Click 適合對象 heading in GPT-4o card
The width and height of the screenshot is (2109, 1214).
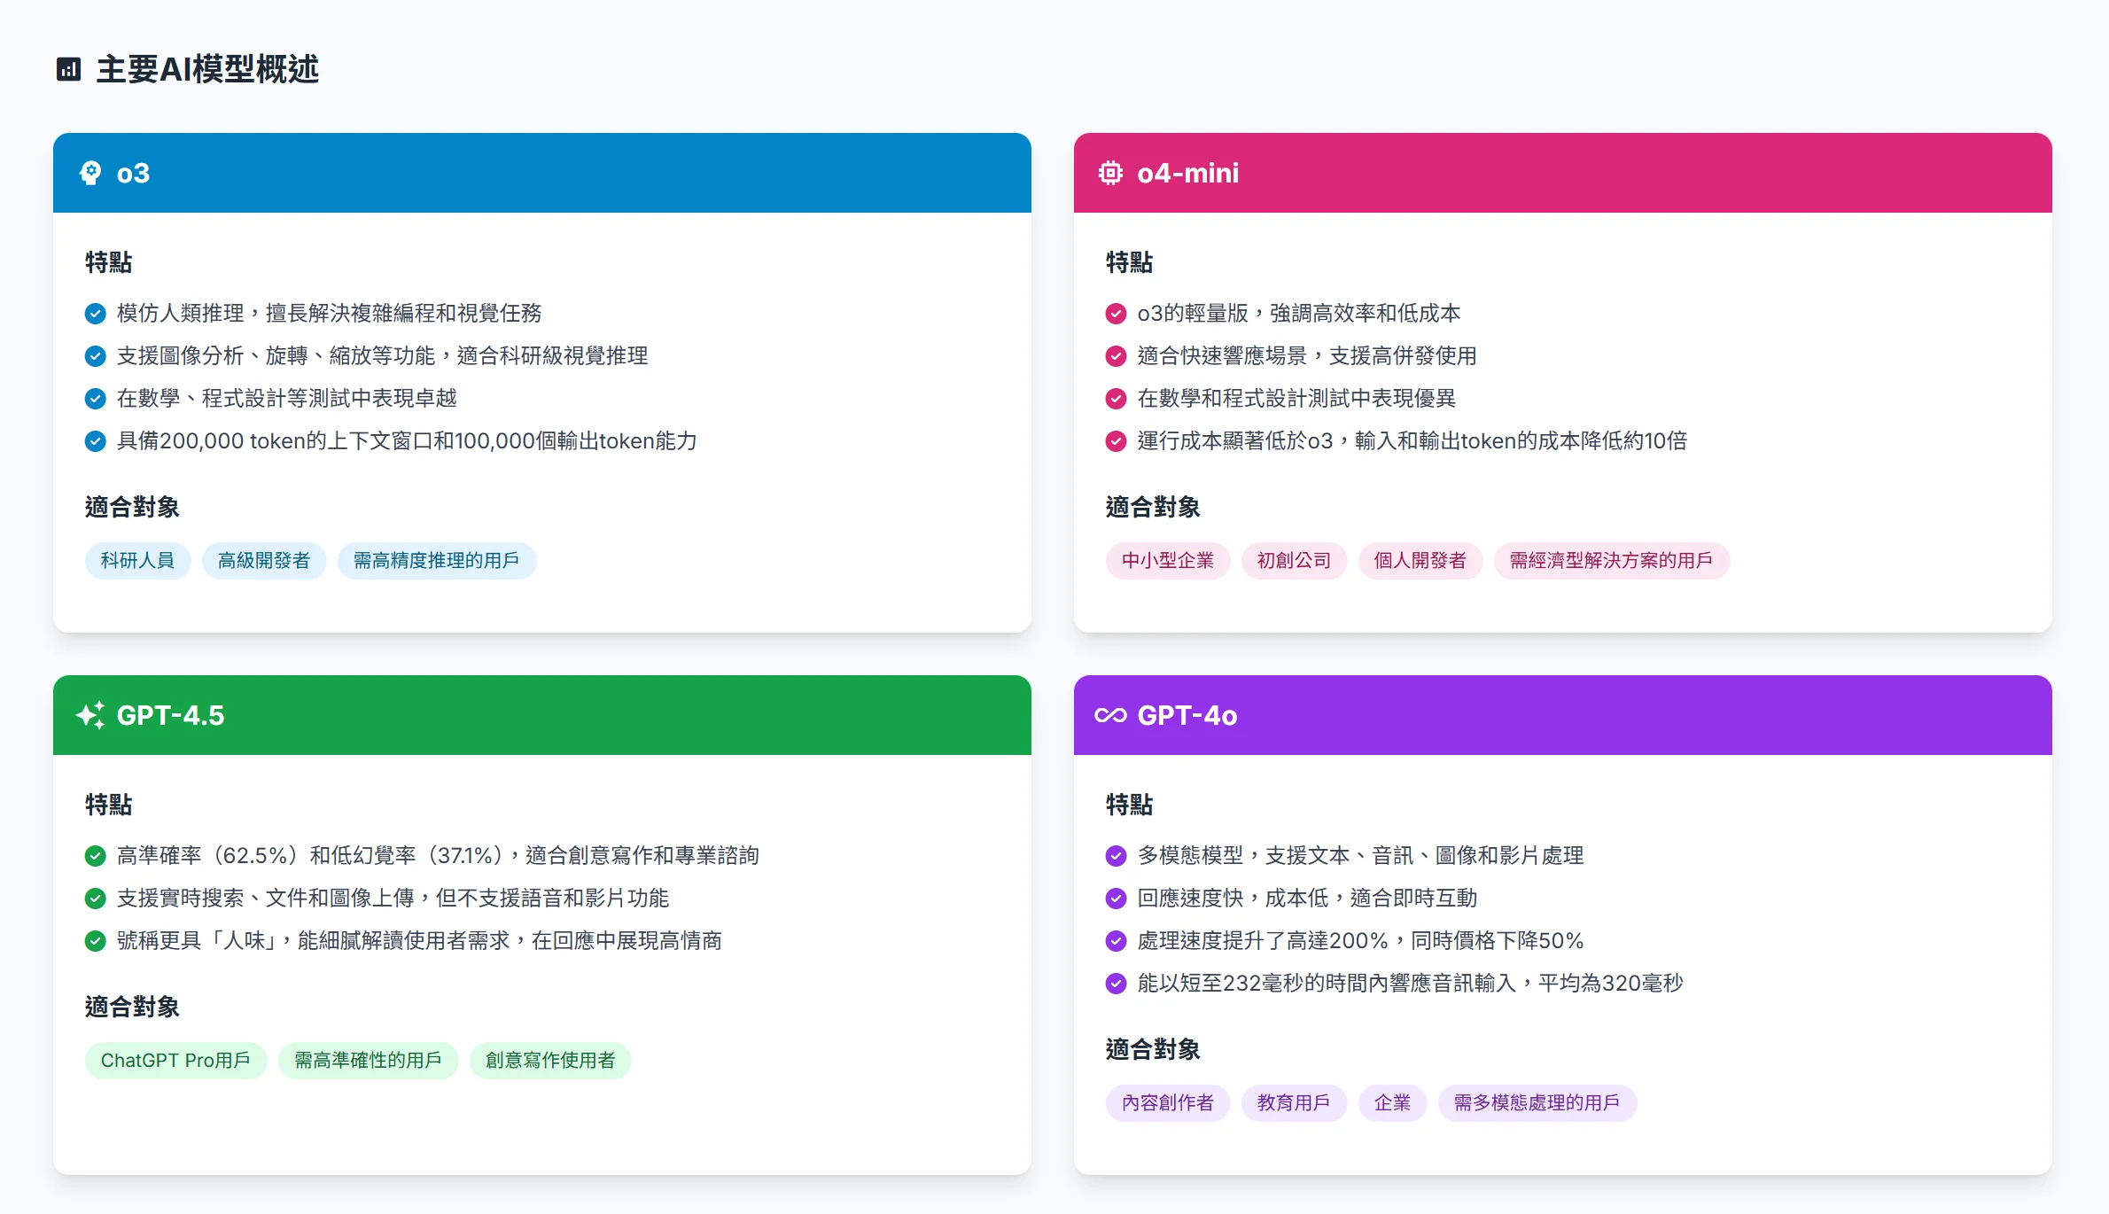[x=1154, y=1049]
